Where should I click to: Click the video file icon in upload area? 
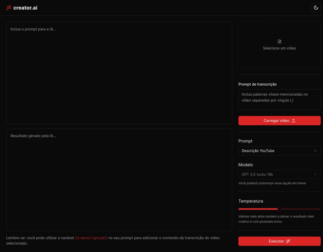279,41
